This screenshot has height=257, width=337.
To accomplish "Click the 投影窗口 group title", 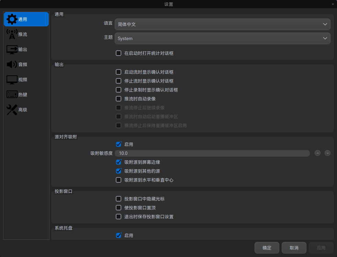I will coord(64,191).
